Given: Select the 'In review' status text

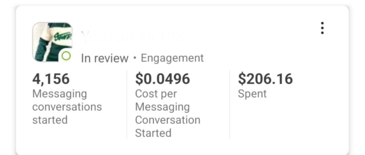Looking at the screenshot, I should (105, 58).
